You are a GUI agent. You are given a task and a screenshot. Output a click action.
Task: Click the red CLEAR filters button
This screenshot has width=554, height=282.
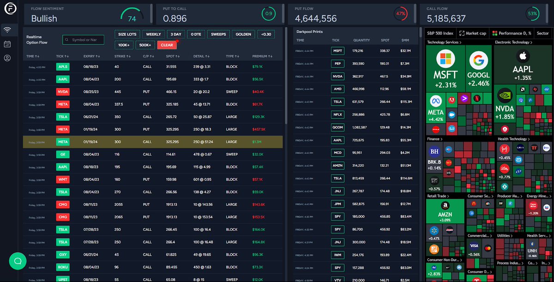pos(167,45)
